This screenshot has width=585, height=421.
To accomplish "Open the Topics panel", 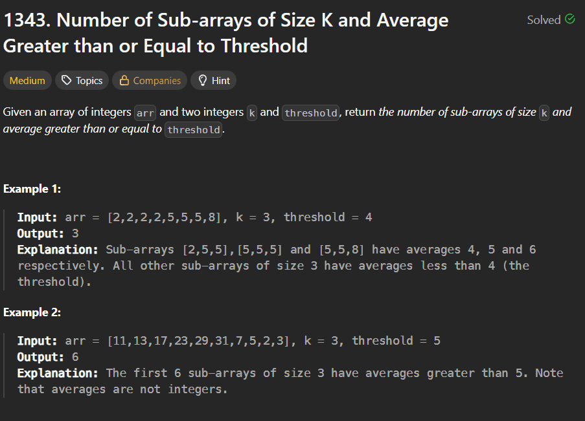I will click(82, 81).
